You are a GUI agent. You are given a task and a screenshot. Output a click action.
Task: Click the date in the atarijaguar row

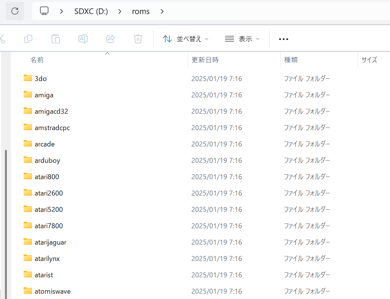point(217,242)
